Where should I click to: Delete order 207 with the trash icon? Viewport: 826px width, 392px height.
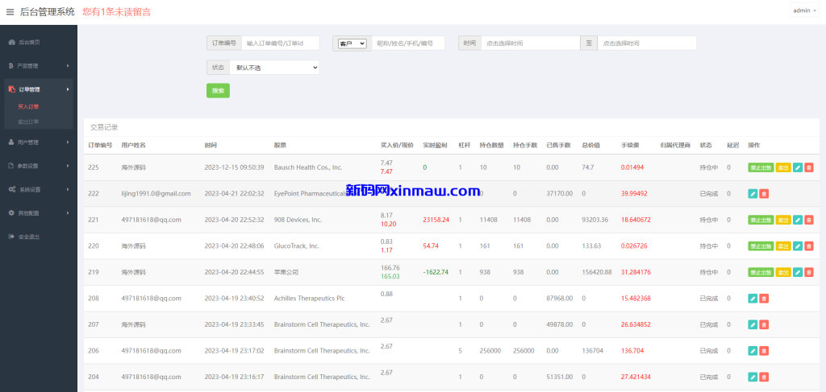(764, 324)
